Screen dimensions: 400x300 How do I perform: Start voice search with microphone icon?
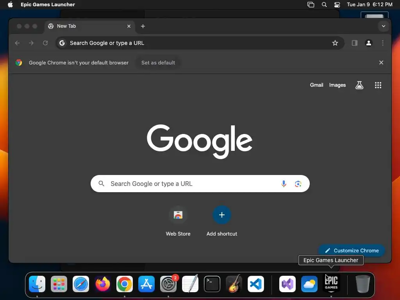[x=284, y=184]
